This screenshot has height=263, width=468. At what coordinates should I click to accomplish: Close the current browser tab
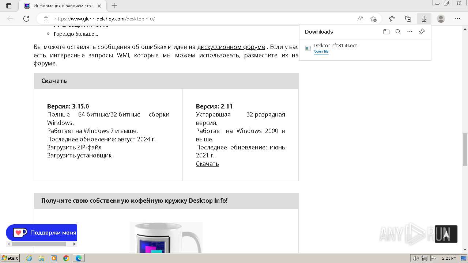click(99, 6)
